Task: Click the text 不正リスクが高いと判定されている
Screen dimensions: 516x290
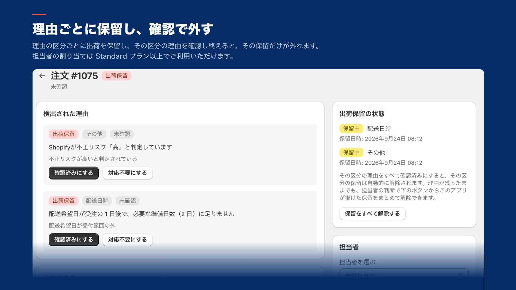Action: point(93,159)
